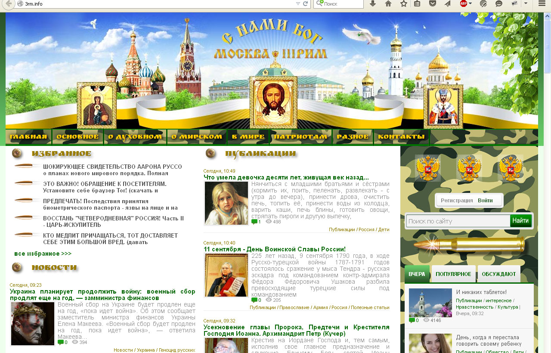The width and height of the screenshot is (551, 353).
Task: Click the central Christ icon in the banner
Action: coord(273,102)
